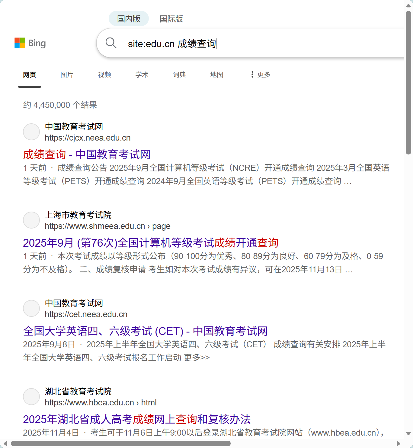Open the 更多 three-dots menu
This screenshot has height=448, width=413.
coord(261,74)
